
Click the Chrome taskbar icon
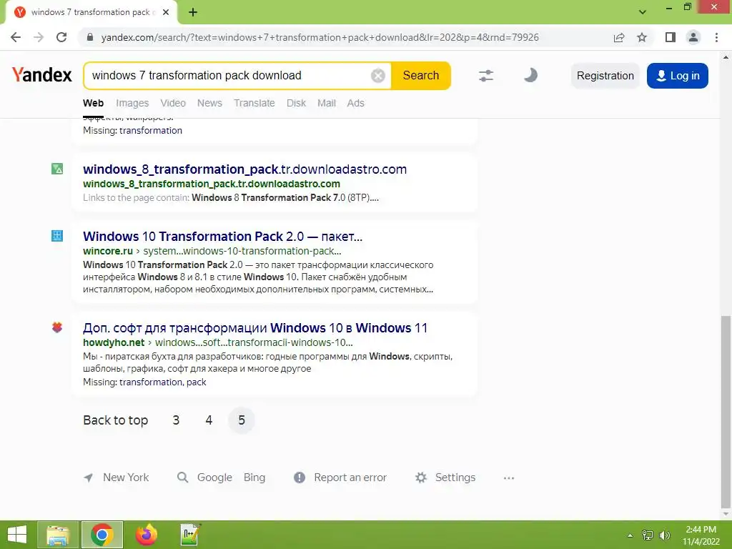tap(102, 535)
